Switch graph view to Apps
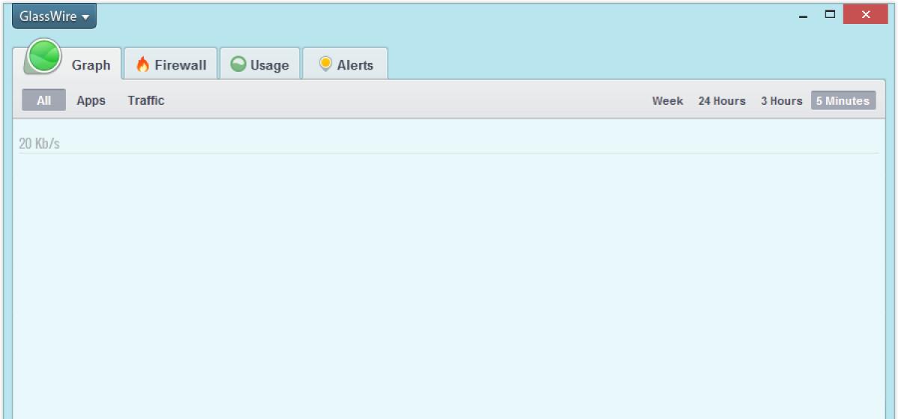This screenshot has width=898, height=419. (x=91, y=100)
